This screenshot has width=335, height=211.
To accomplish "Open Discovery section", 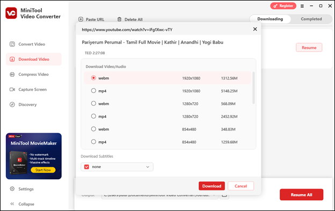I will pyautogui.click(x=33, y=105).
